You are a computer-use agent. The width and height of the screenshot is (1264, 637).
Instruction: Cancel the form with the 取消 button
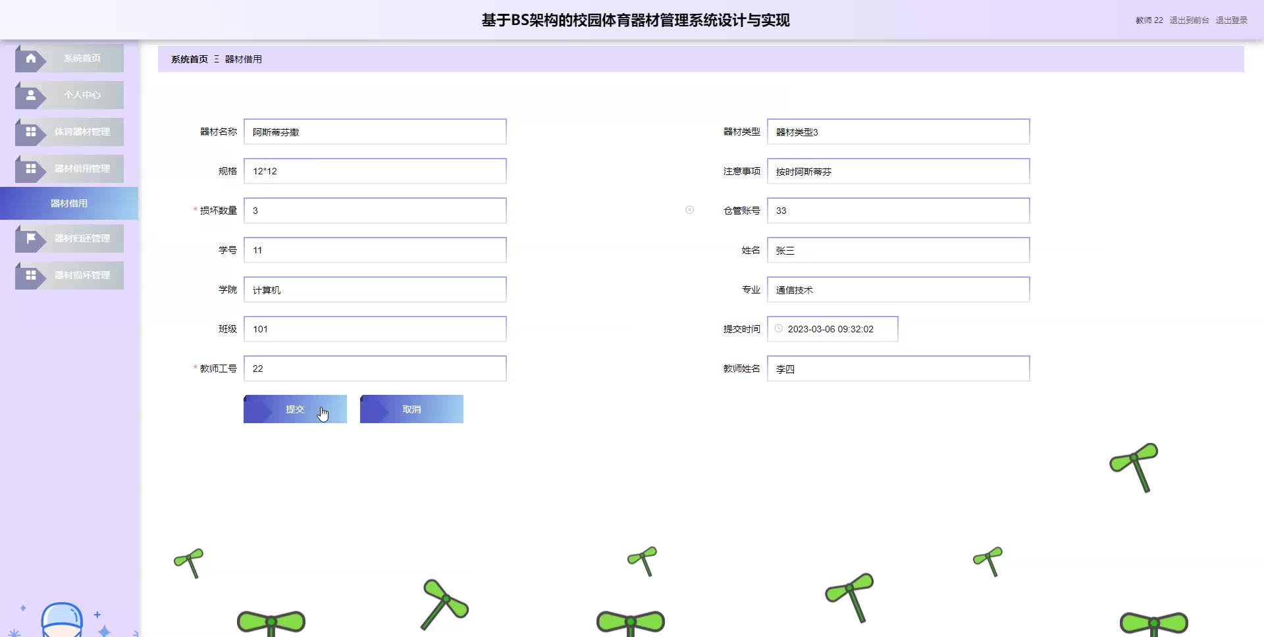(x=411, y=409)
